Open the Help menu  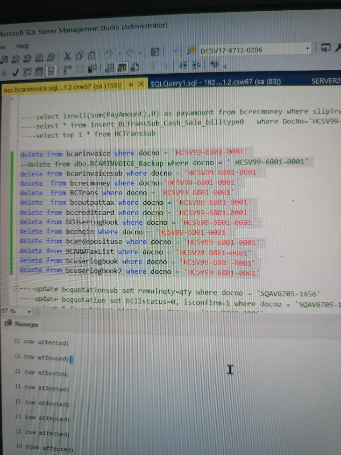click(x=23, y=46)
